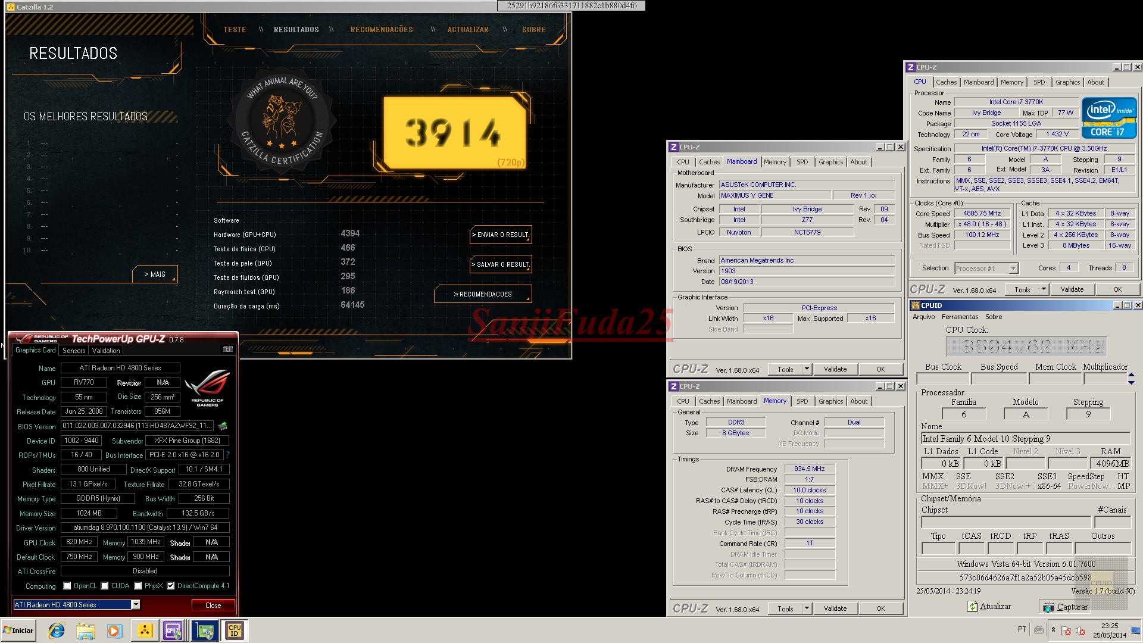The width and height of the screenshot is (1143, 643).
Task: Click the Catzilla 1.2 title bar icon
Action: [11, 7]
